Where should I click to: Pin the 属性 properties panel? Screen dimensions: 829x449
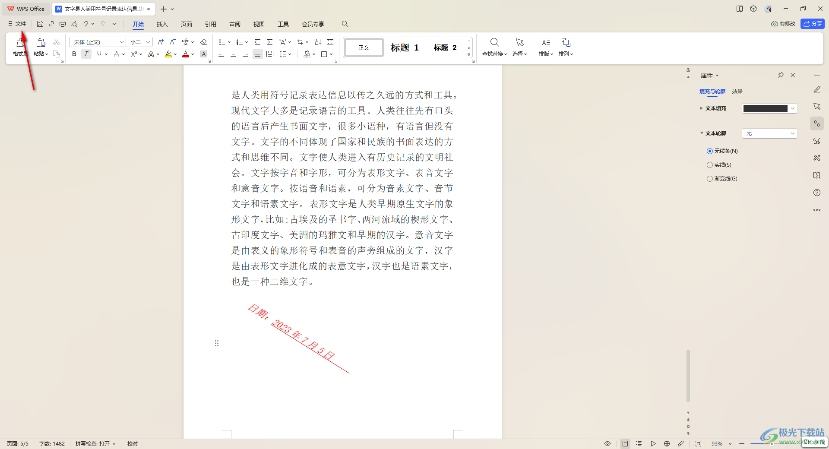tap(781, 75)
